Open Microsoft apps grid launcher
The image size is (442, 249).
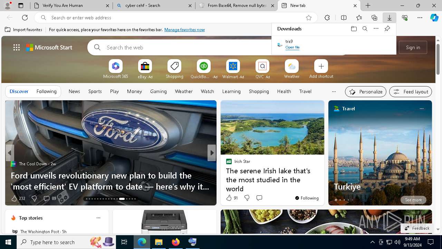pyautogui.click(x=17, y=47)
